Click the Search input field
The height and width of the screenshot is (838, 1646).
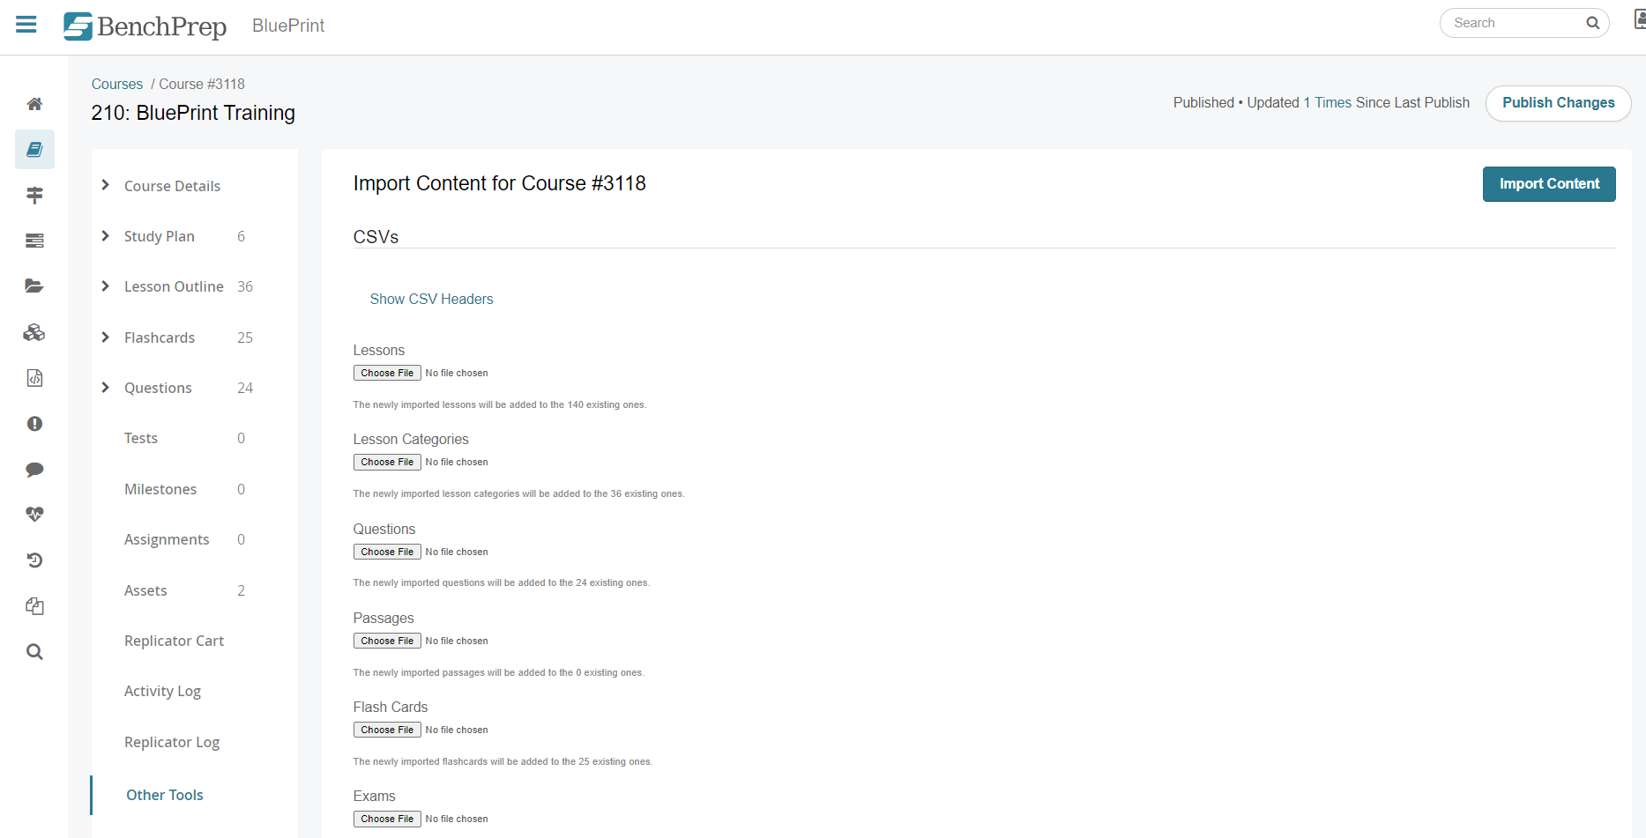tap(1515, 23)
